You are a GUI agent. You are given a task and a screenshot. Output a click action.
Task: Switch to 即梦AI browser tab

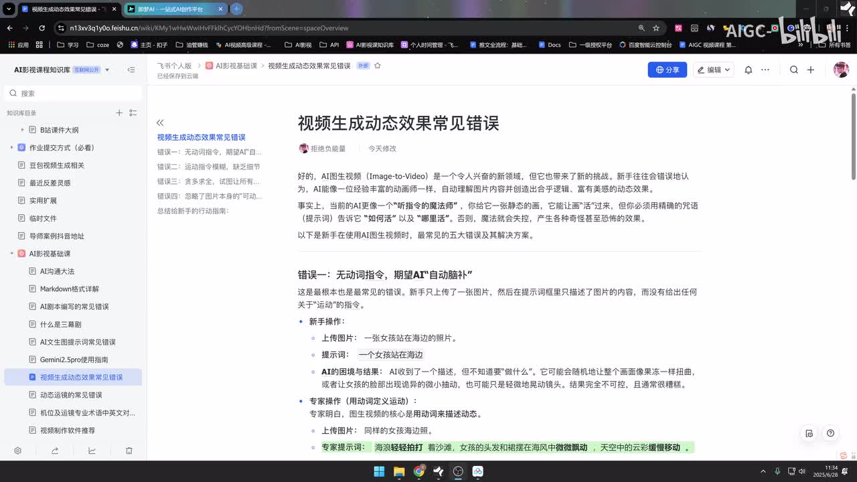tap(175, 9)
